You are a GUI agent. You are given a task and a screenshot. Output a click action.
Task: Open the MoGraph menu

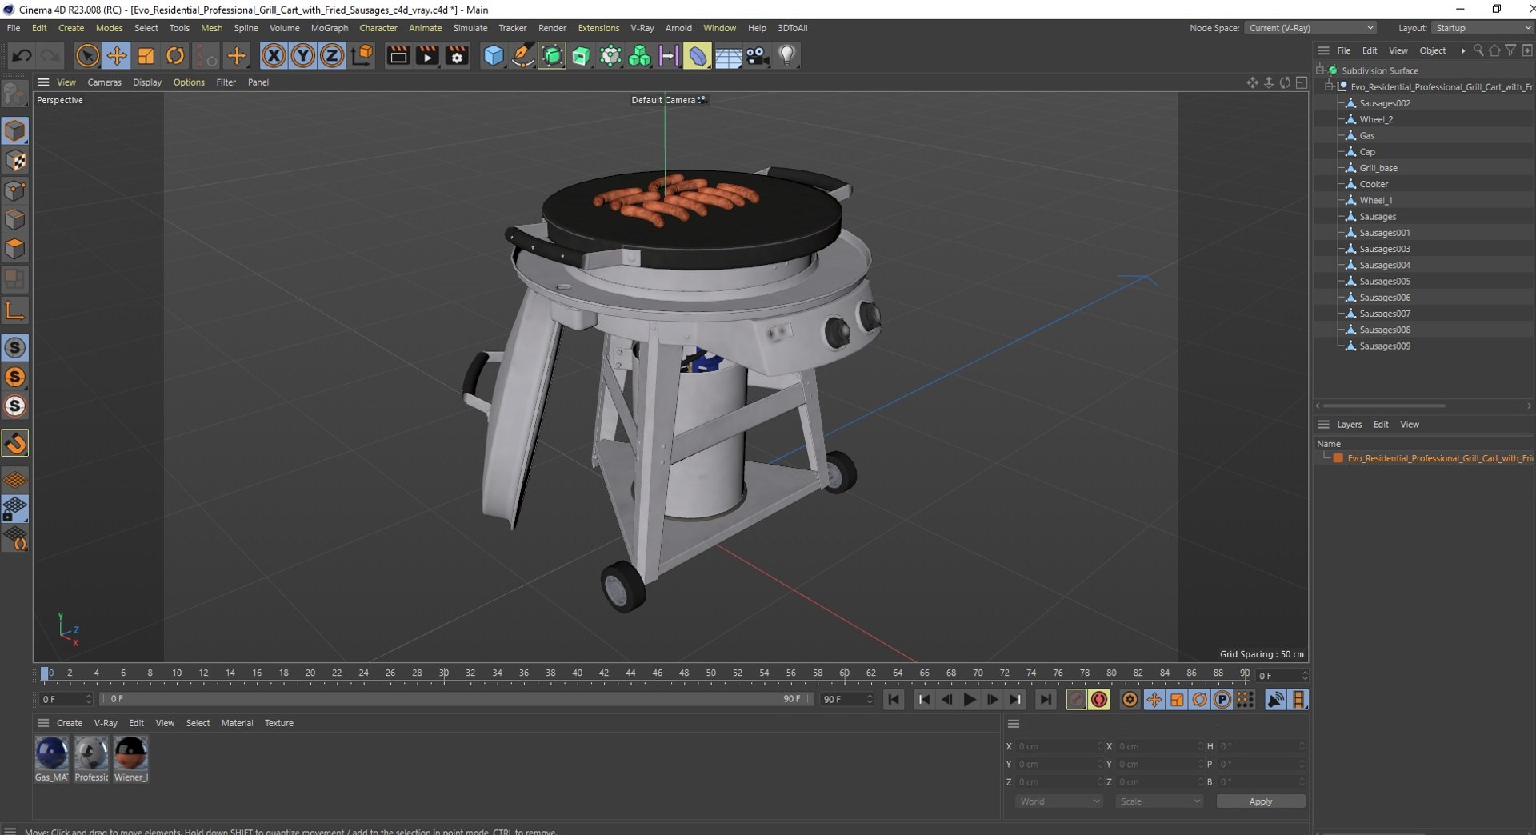(330, 28)
